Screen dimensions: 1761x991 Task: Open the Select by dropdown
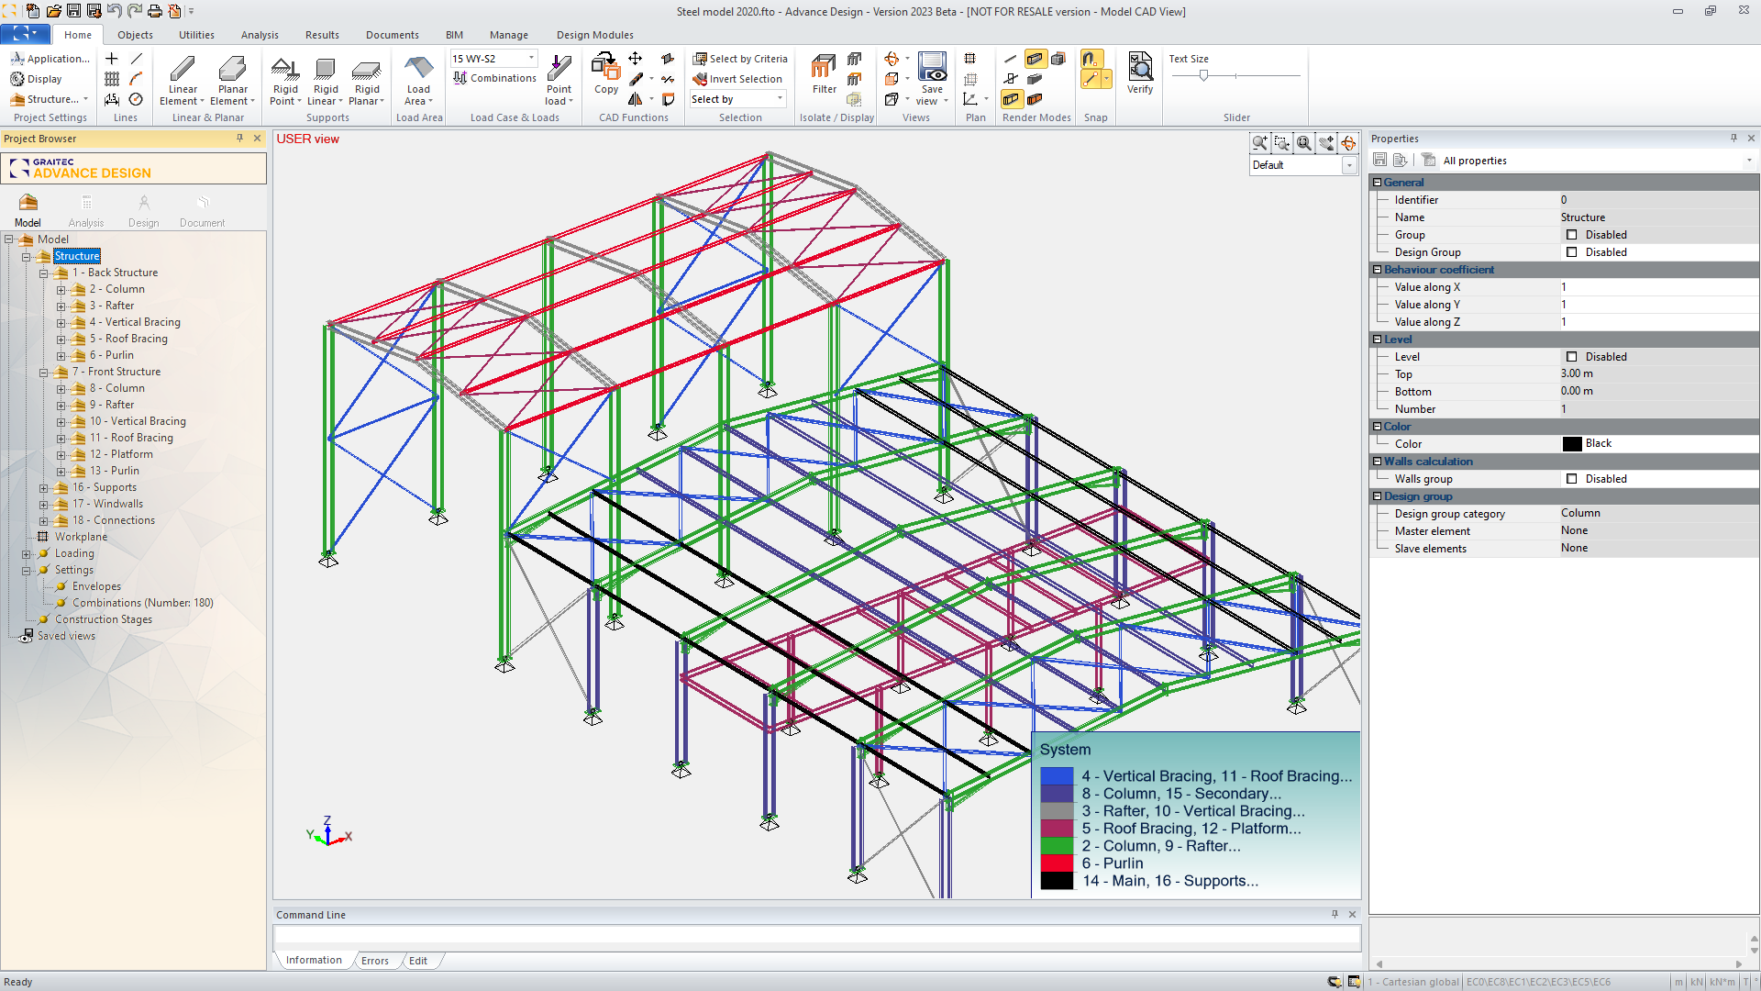[781, 99]
